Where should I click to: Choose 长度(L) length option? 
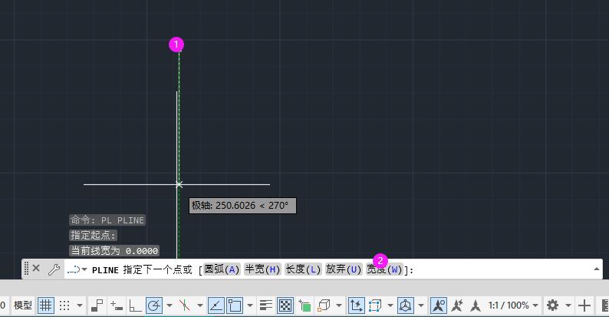tap(303, 269)
